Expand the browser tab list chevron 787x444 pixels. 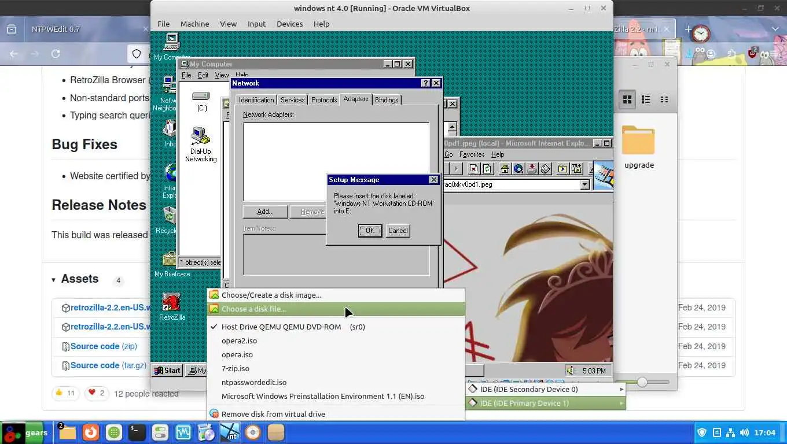point(775,29)
